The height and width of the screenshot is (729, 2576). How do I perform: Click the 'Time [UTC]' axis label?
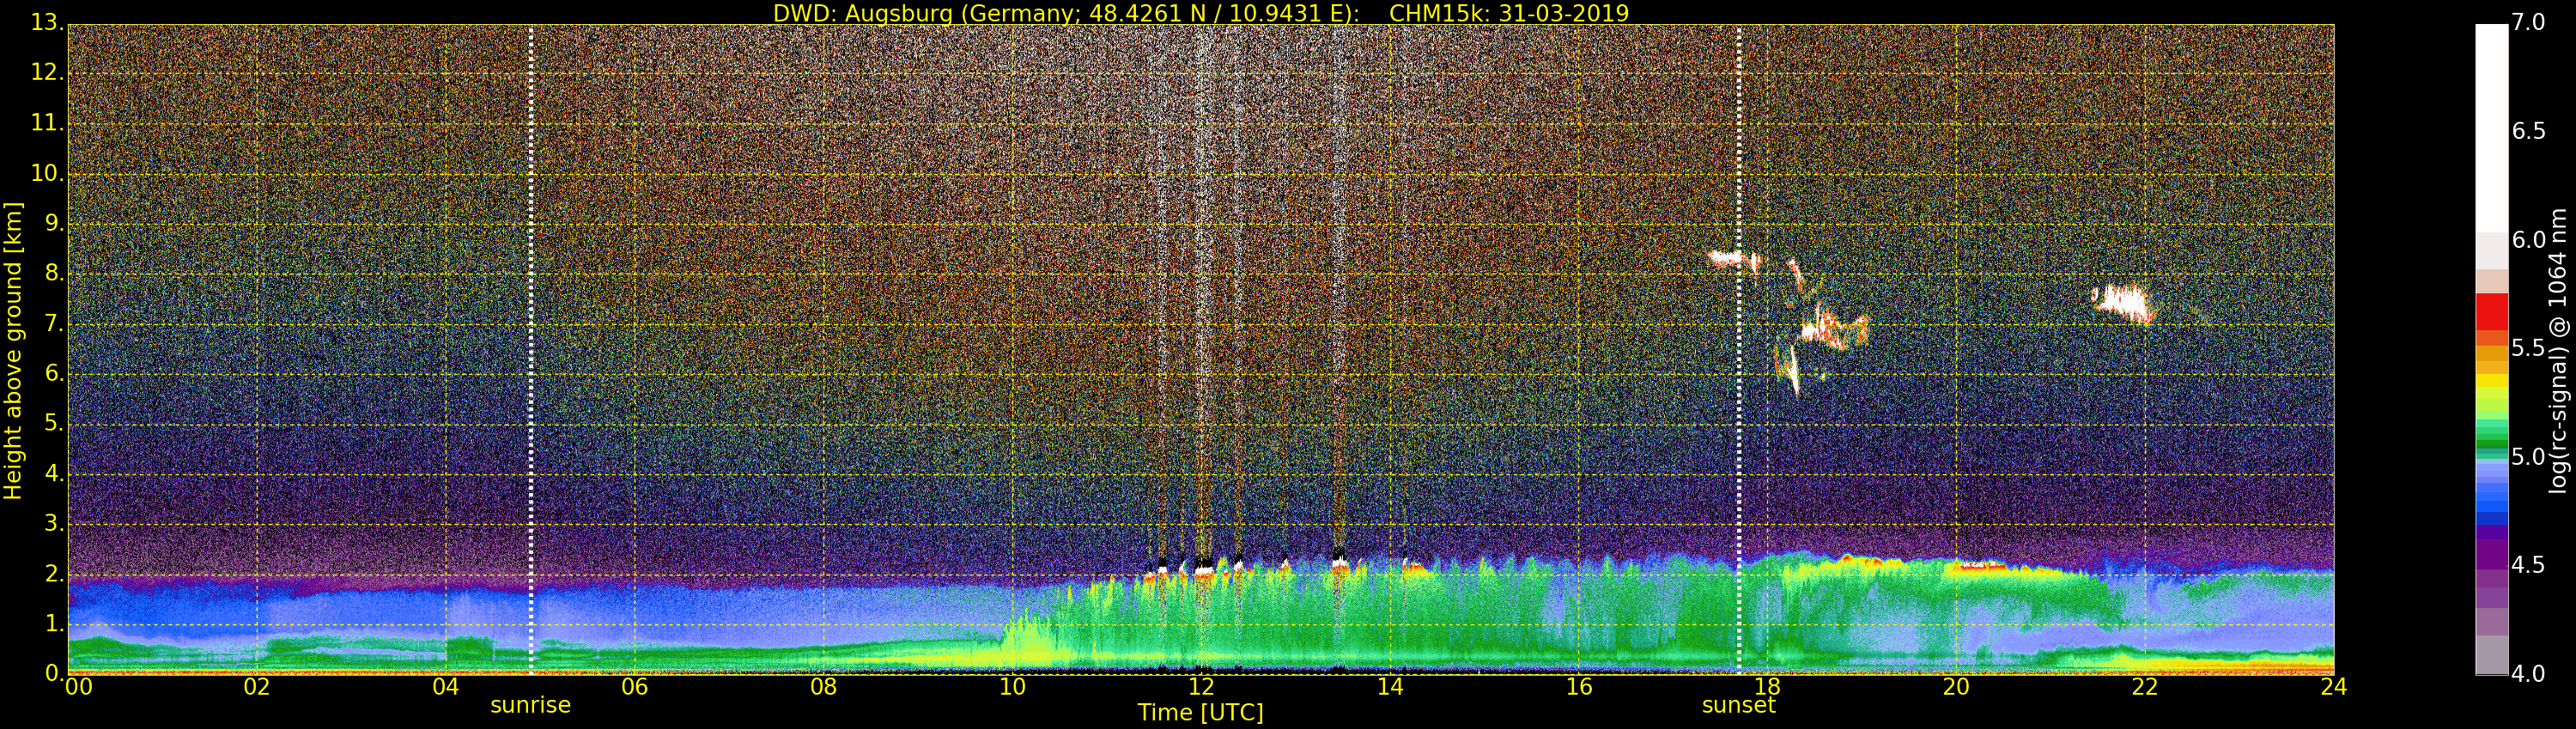pos(1200,712)
